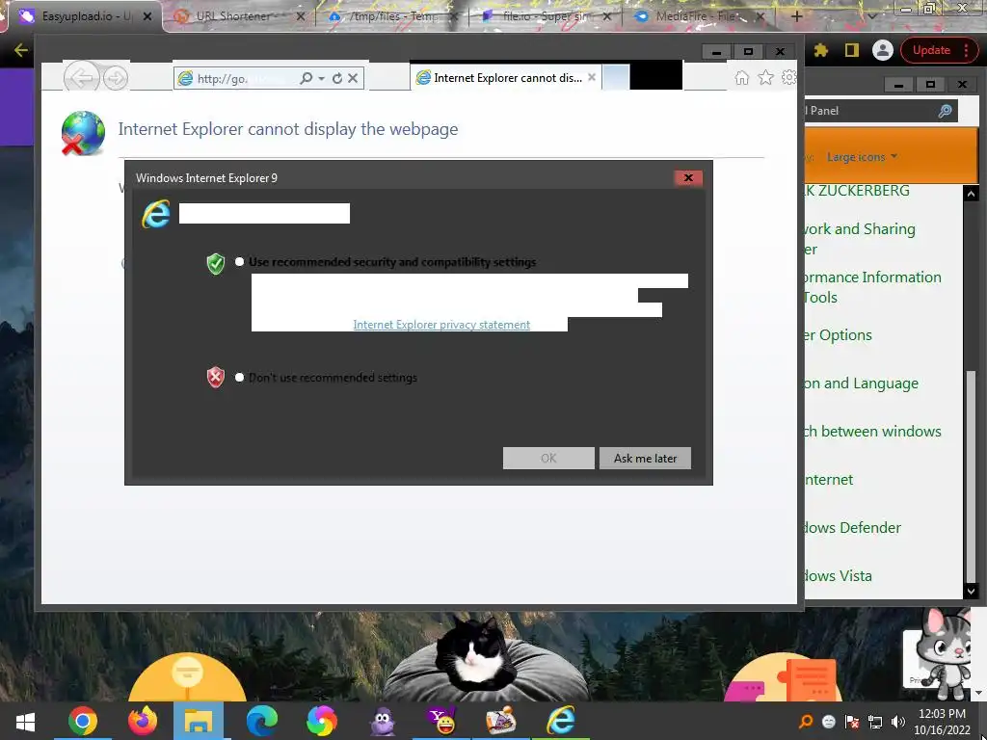Viewport: 987px width, 740px height.
Task: Refresh the Internet Explorer page
Action: point(337,78)
